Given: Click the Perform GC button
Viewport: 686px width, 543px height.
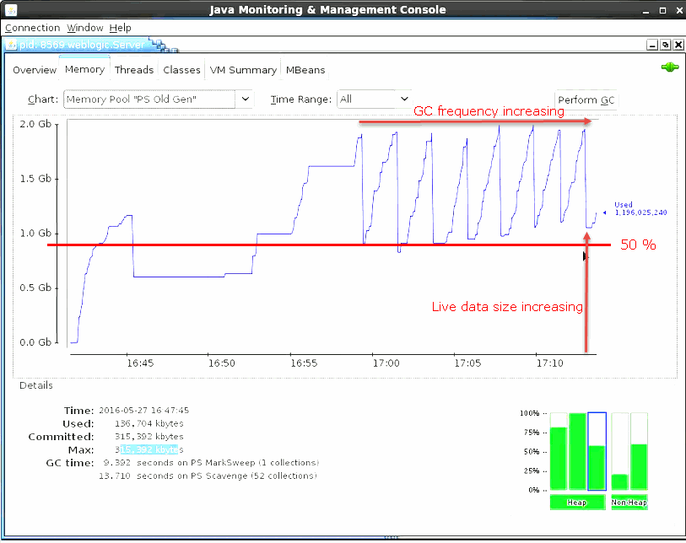Looking at the screenshot, I should point(586,100).
